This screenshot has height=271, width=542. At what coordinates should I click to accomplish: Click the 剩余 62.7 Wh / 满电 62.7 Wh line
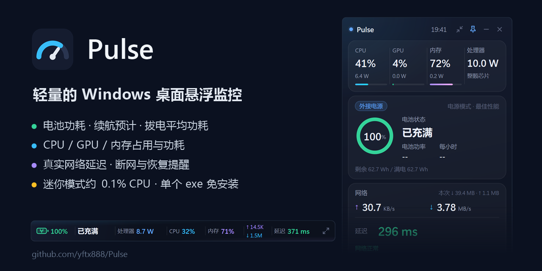(391, 169)
